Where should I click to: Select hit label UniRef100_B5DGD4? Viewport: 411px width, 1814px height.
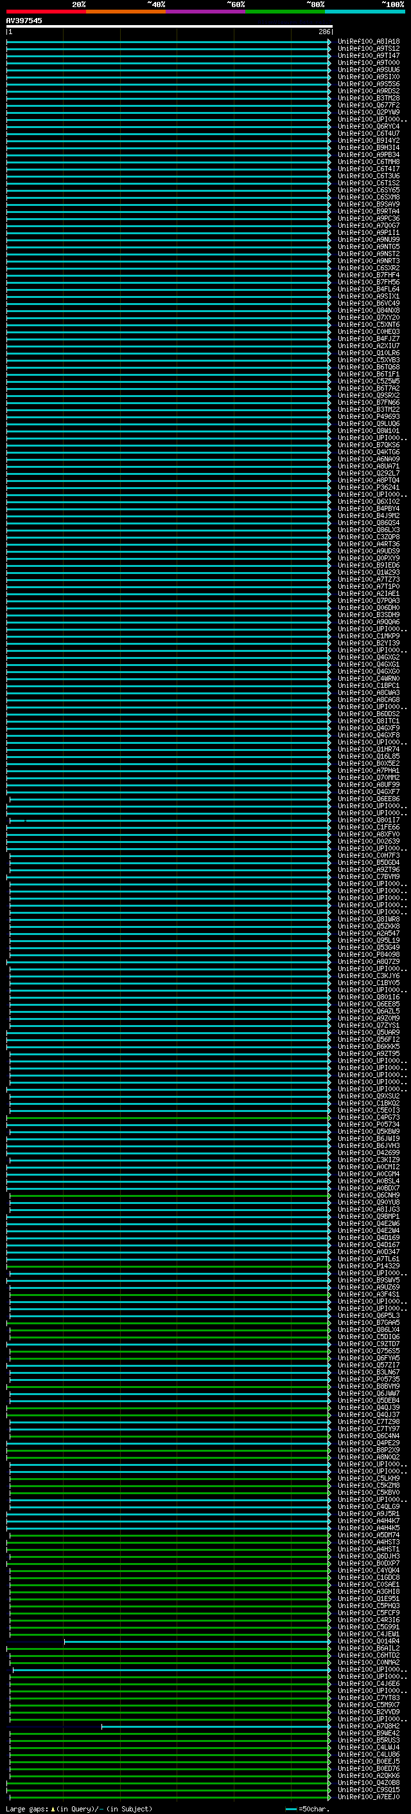[369, 863]
